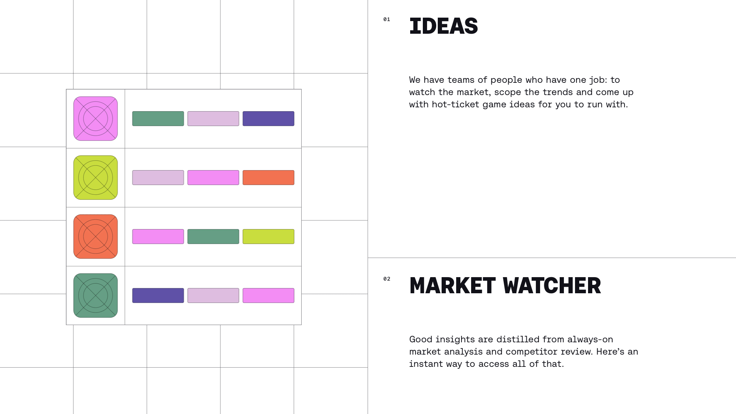This screenshot has height=414, width=736.
Task: Click the lime tag in the orange icon row
Action: (x=268, y=237)
